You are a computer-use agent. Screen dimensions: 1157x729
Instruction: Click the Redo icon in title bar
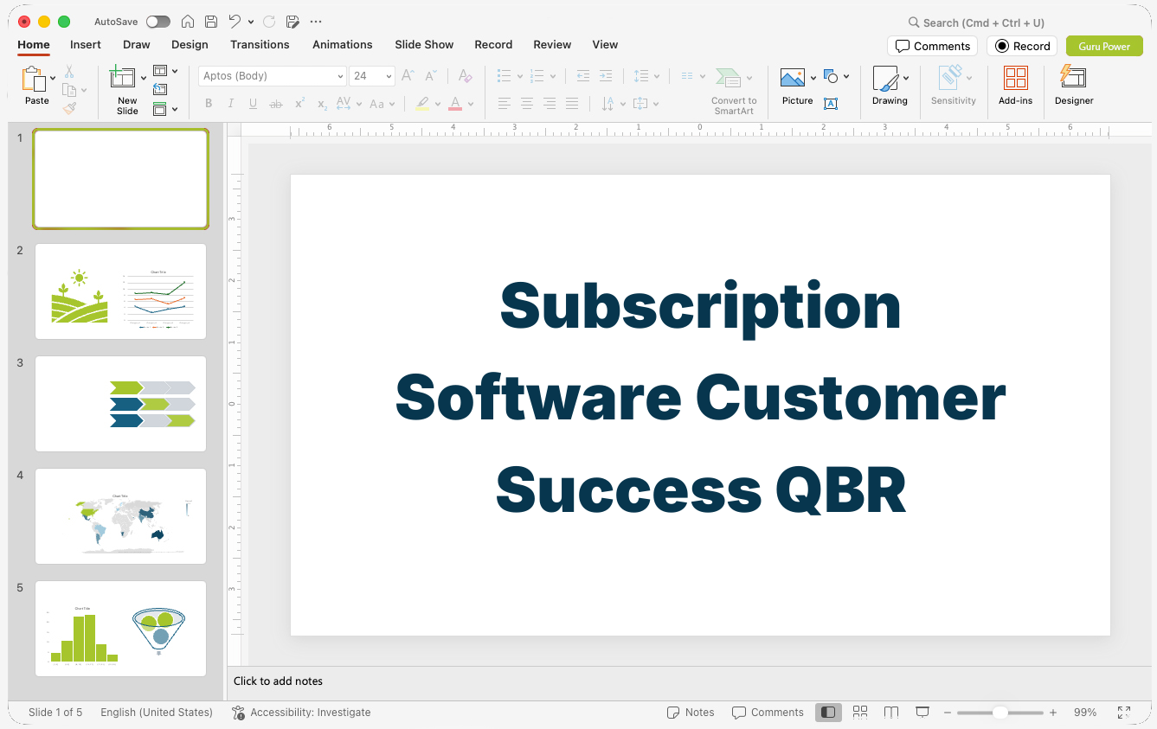click(x=269, y=22)
